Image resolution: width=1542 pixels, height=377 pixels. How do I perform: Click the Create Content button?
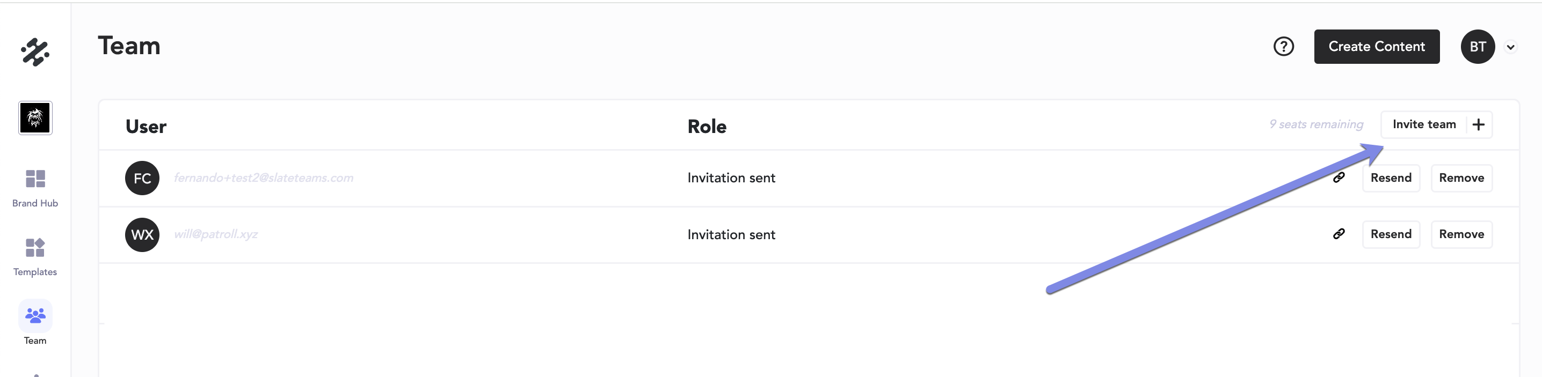click(x=1376, y=47)
